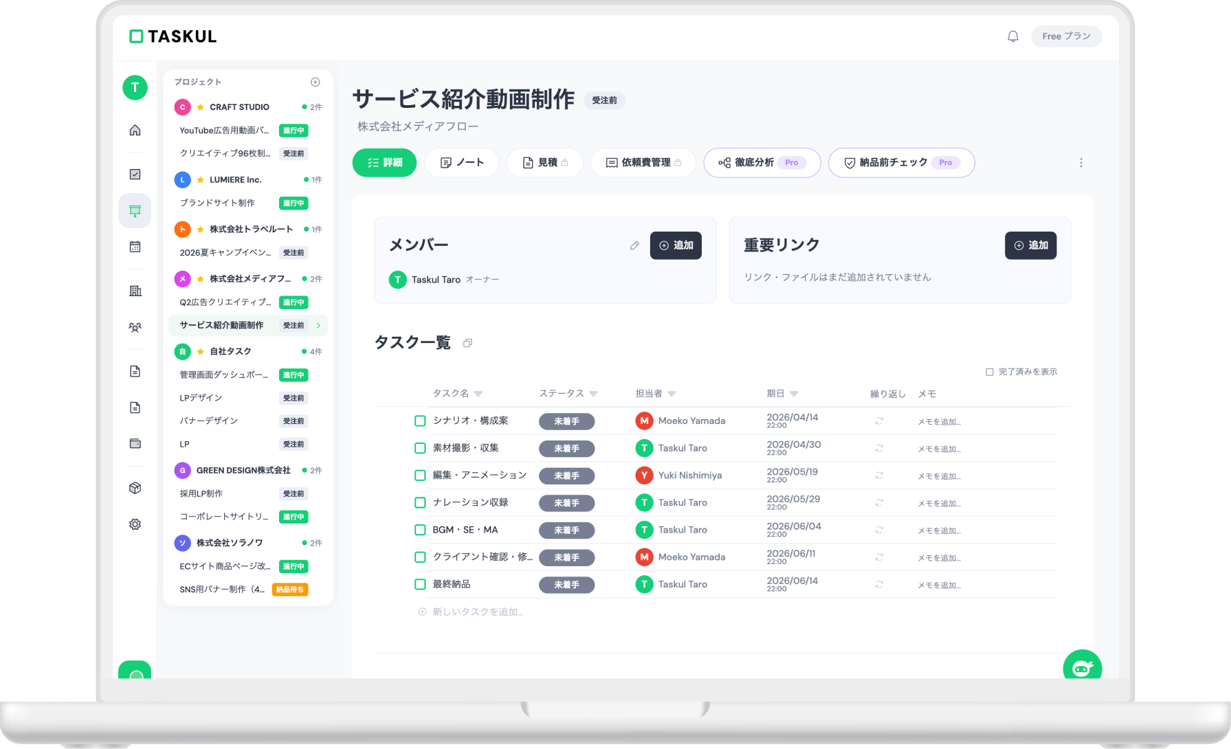Open the ステータス column sort dropdown

tap(594, 393)
